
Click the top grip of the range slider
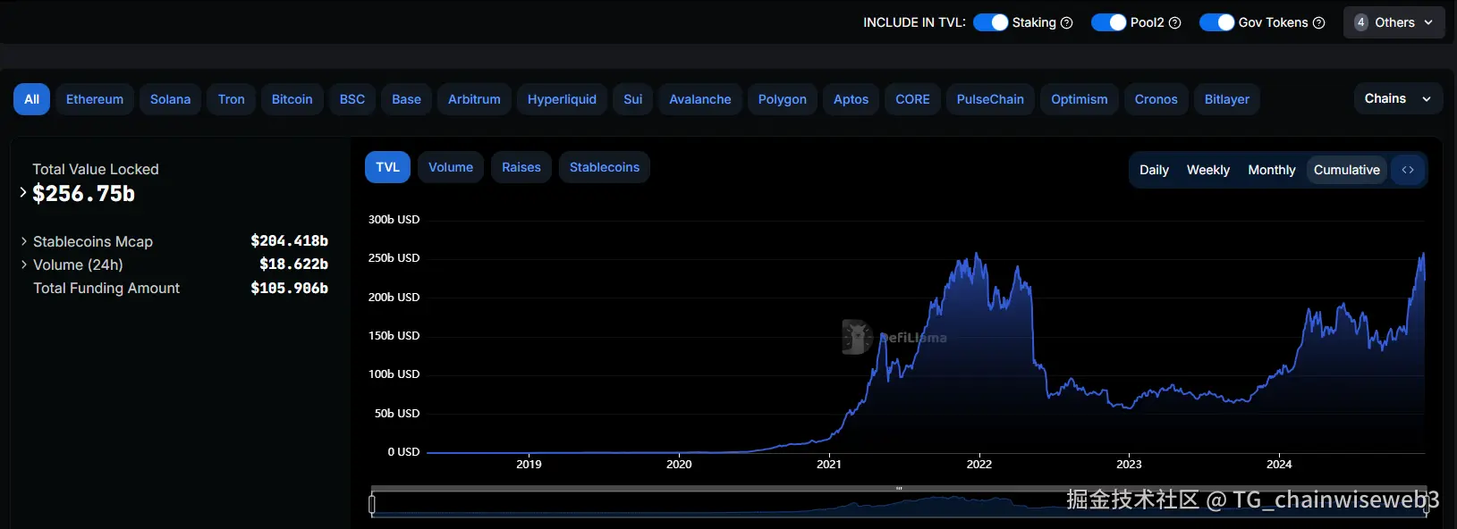899,489
